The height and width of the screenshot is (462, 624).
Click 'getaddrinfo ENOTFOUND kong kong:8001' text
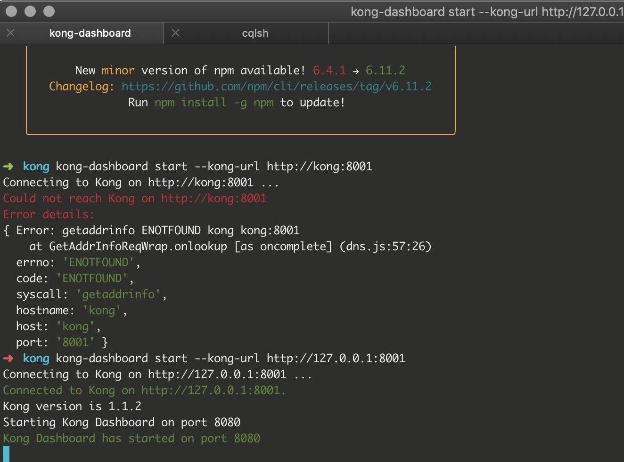[181, 231]
